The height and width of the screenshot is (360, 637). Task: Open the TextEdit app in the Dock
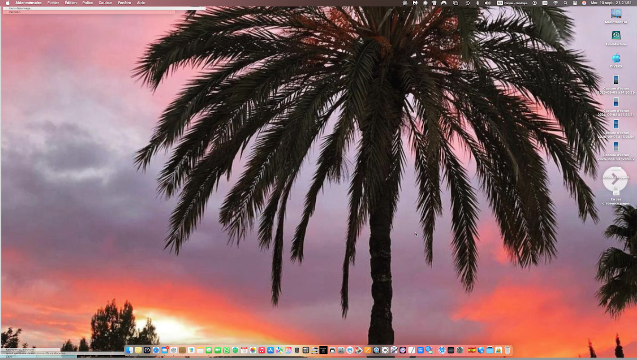pos(411,350)
